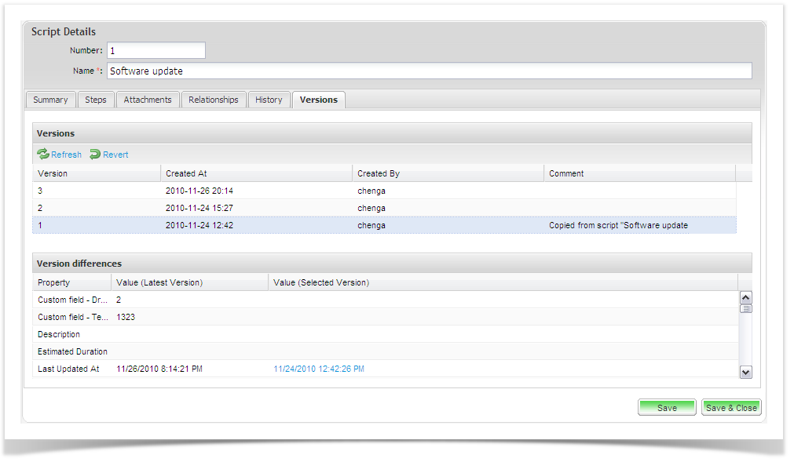Sort by the Created By column header
The width and height of the screenshot is (794, 462).
click(448, 173)
